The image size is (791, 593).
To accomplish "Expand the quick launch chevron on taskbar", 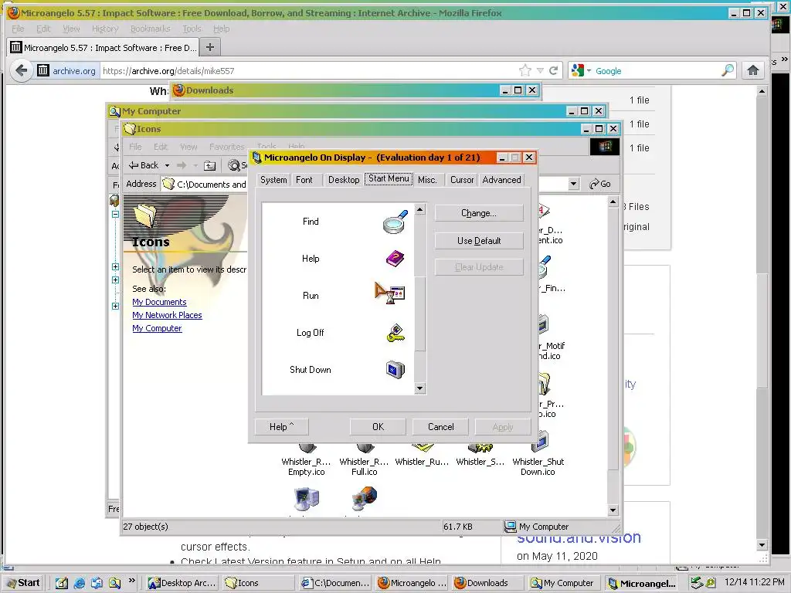I will [131, 581].
